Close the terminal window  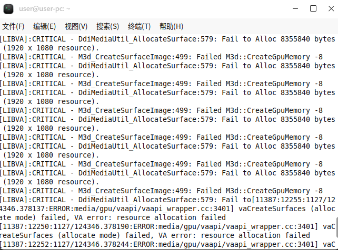[329, 8]
